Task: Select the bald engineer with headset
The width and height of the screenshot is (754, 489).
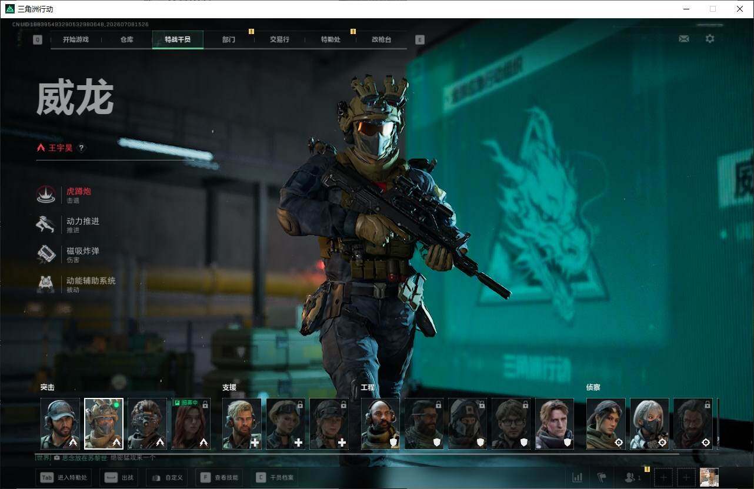Action: [381, 424]
